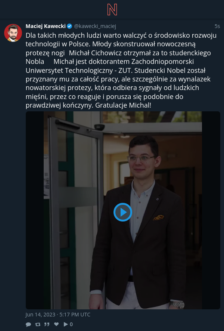The width and height of the screenshot is (224, 331).
Task: Click Maciej Kawecki's profile avatar
Action: pyautogui.click(x=13, y=33)
